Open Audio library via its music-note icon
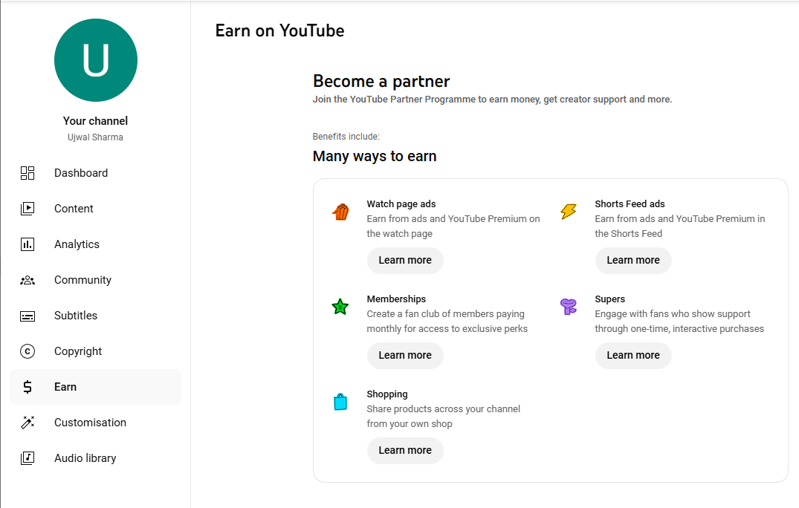 [28, 458]
